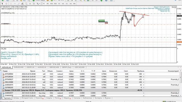Select the Торговля terminal tab
182x102 pixels.
7,98
